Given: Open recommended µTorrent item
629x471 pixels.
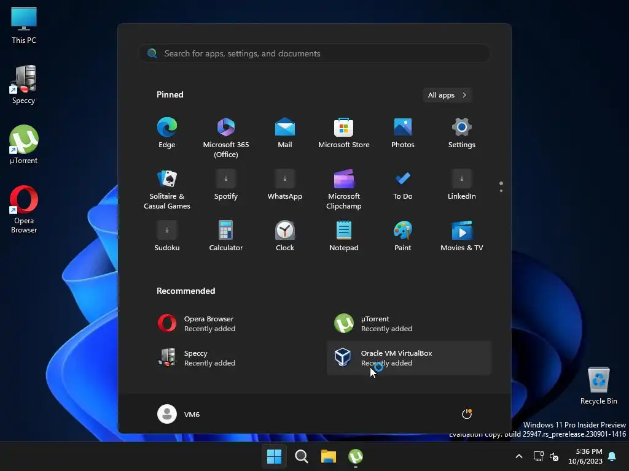Looking at the screenshot, I should 408,324.
